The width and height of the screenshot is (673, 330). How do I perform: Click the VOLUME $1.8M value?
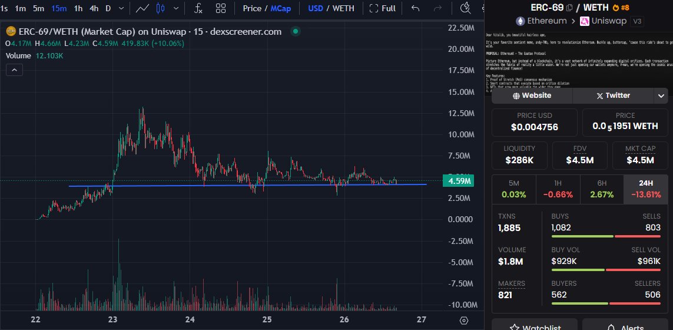(510, 261)
